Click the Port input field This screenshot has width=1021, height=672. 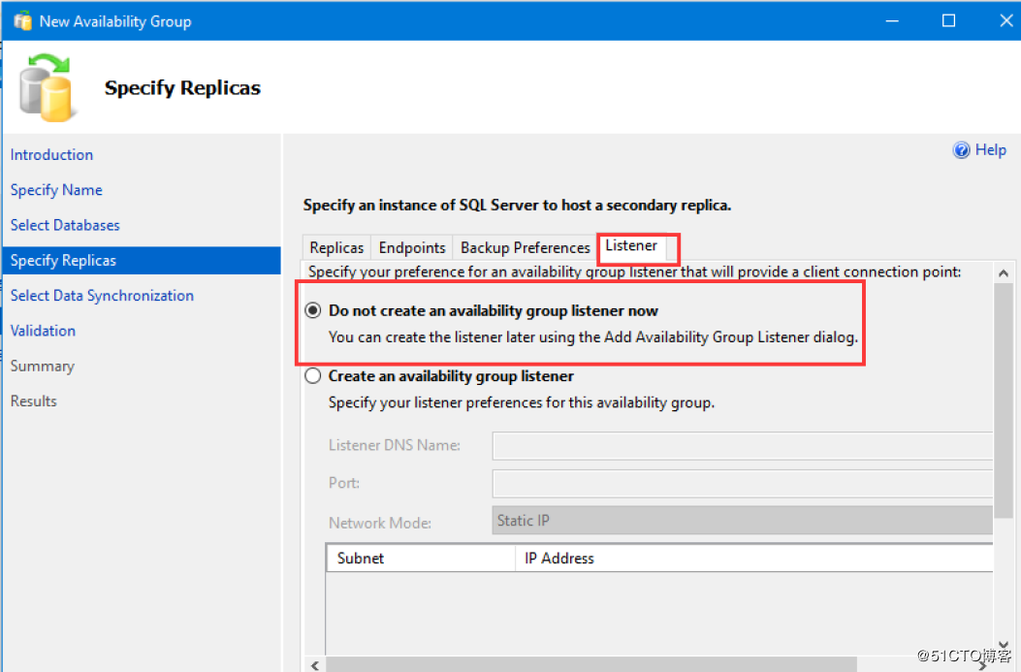(x=743, y=484)
